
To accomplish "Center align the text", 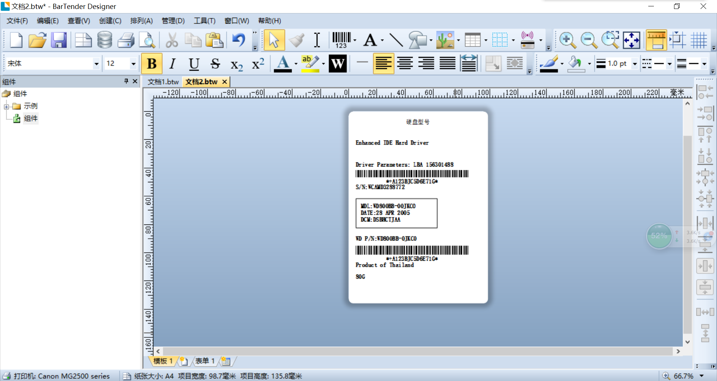I will coord(405,63).
